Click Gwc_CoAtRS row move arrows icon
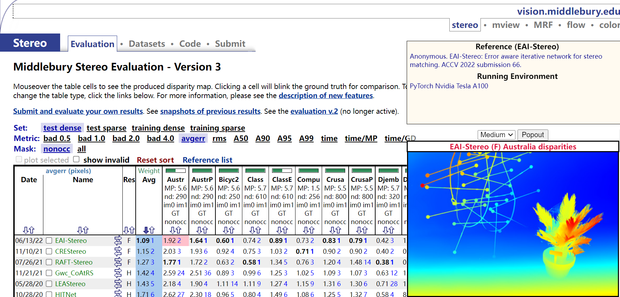 (x=118, y=273)
